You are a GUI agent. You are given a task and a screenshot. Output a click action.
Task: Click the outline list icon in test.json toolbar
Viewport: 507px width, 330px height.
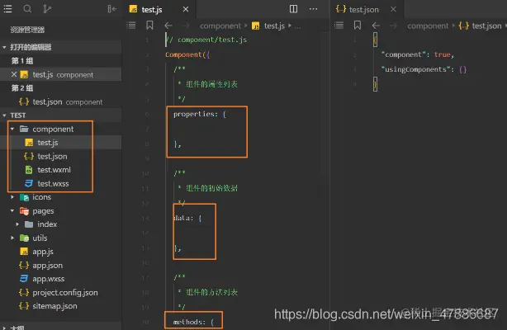(x=339, y=26)
